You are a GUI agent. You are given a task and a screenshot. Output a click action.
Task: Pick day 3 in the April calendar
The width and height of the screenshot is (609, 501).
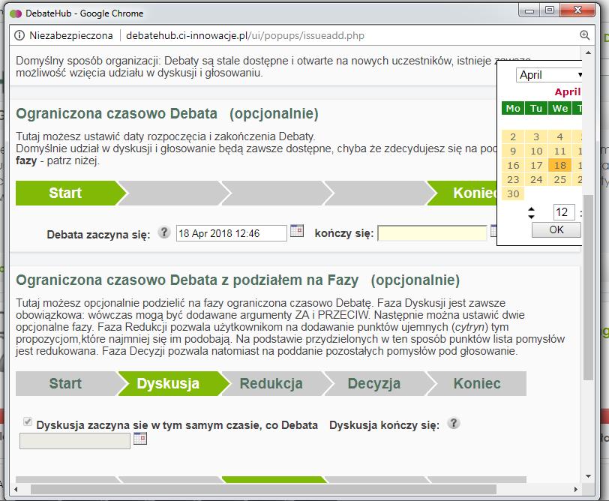point(536,136)
